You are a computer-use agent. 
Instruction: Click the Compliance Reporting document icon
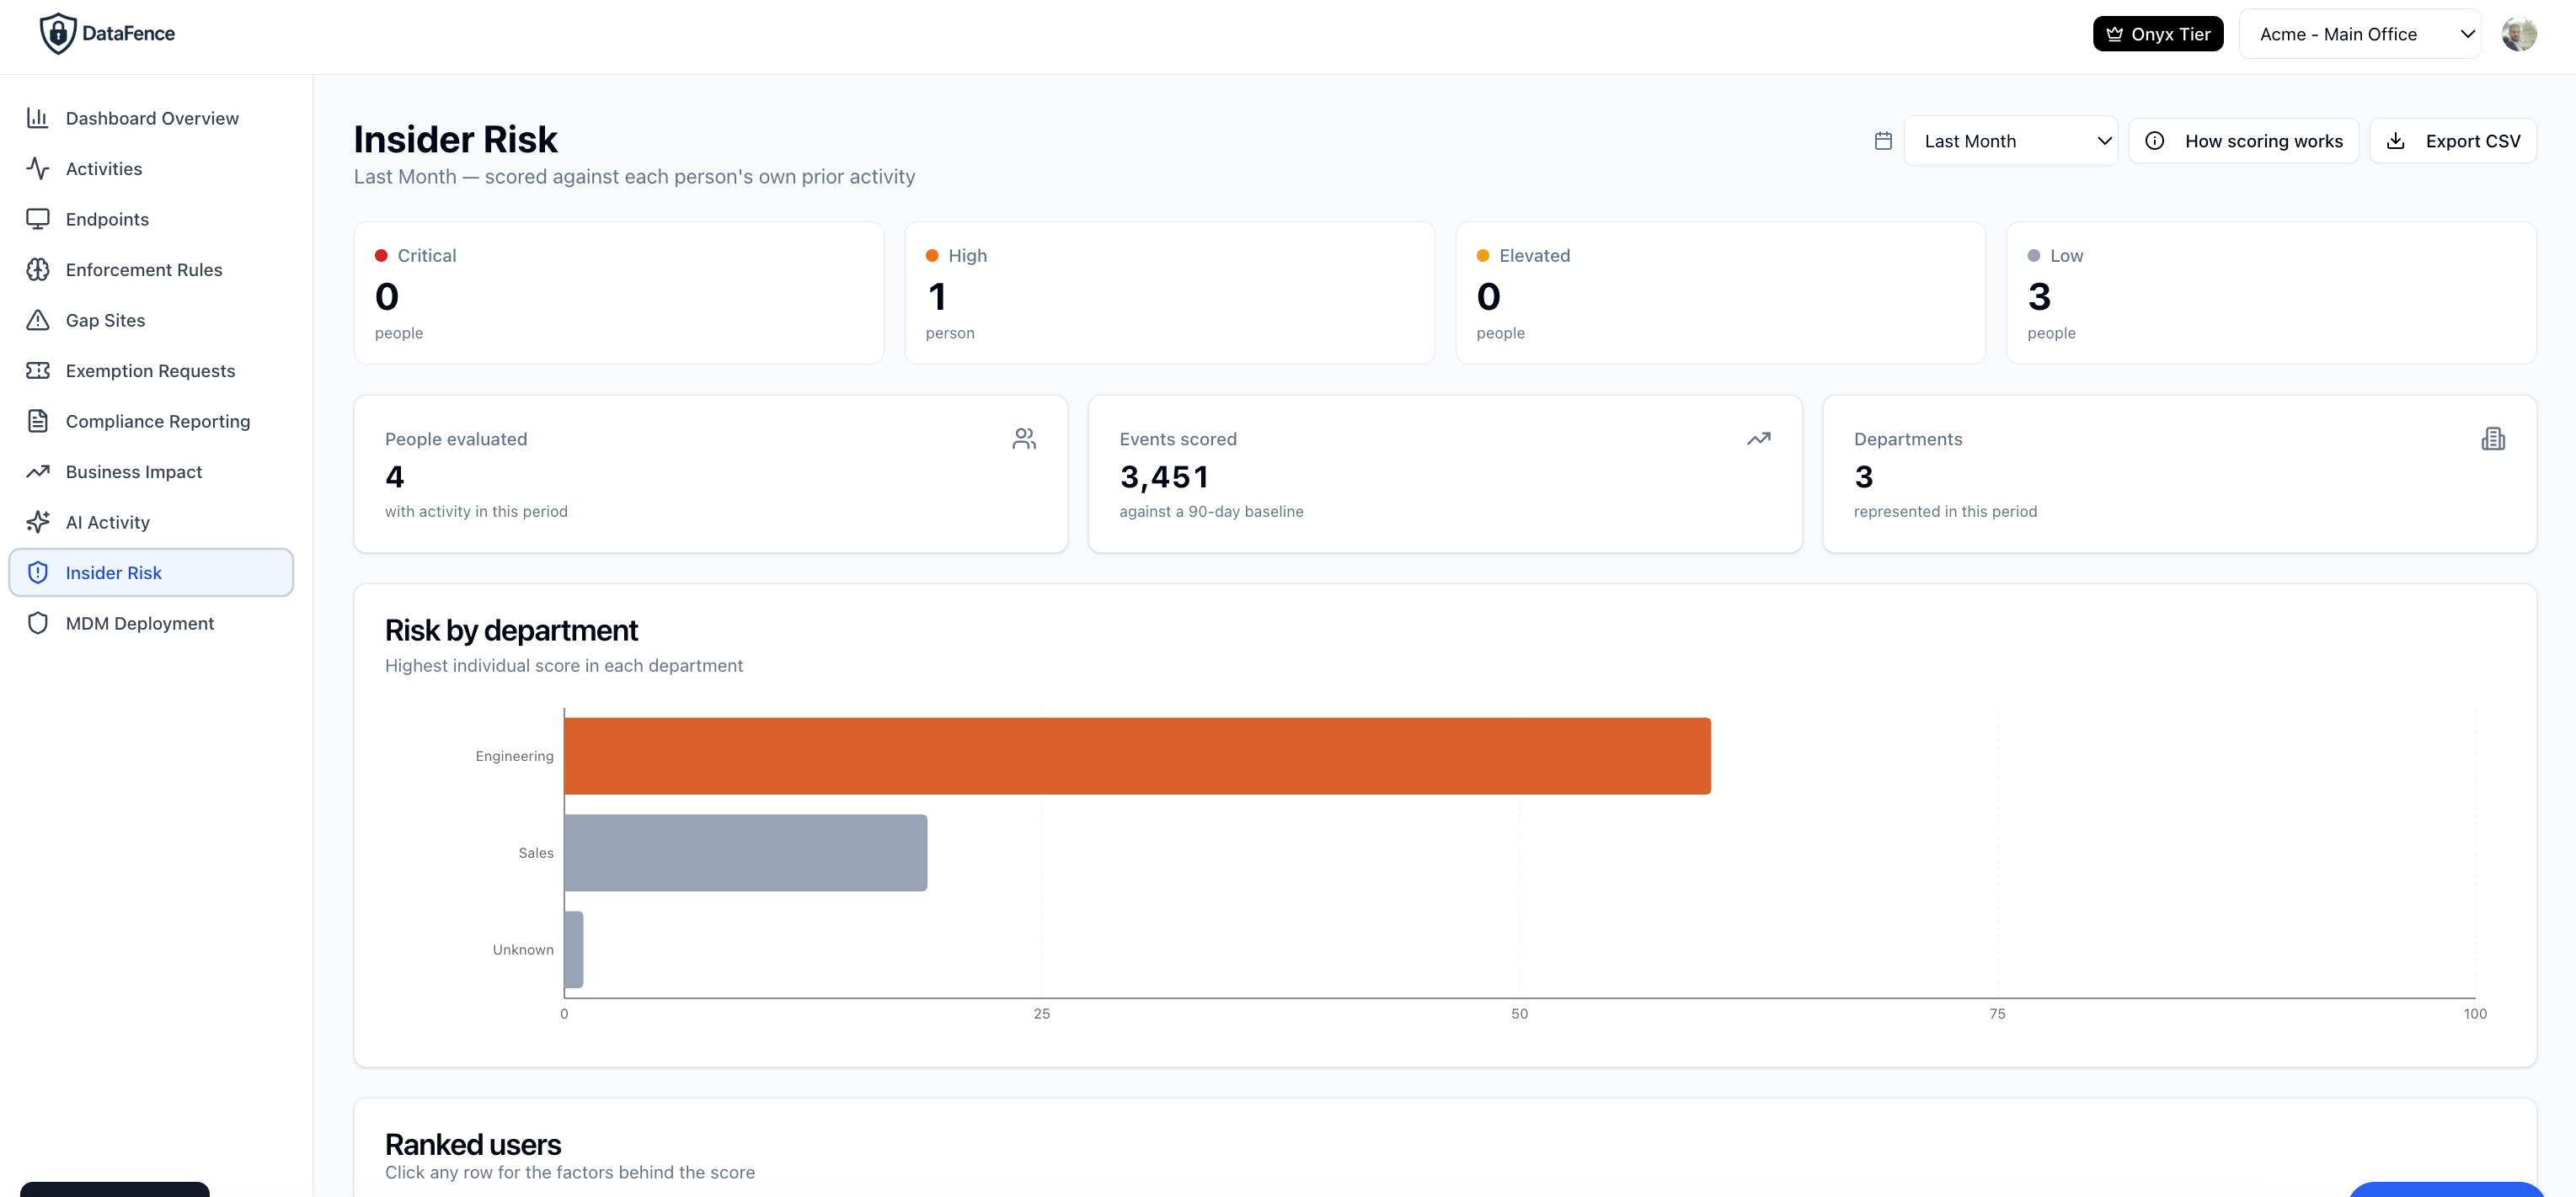pyautogui.click(x=38, y=421)
